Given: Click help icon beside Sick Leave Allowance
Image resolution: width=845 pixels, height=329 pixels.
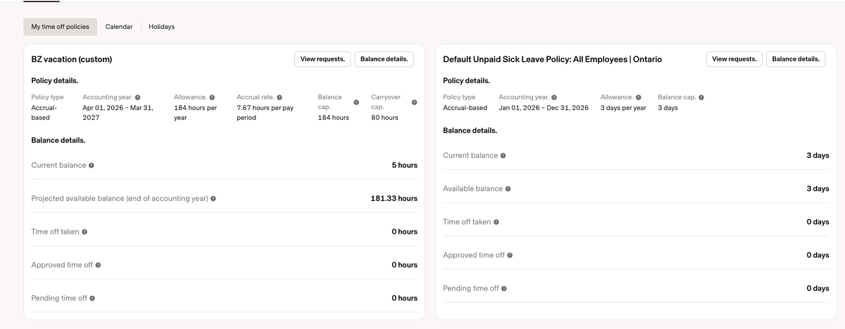Looking at the screenshot, I should (x=639, y=97).
